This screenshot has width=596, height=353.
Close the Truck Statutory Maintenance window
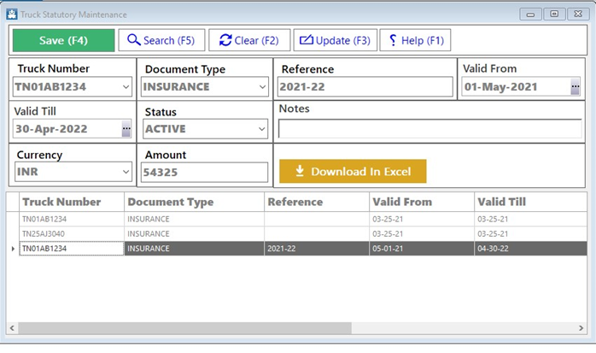[578, 14]
